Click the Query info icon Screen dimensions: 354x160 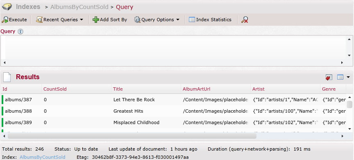(20, 31)
